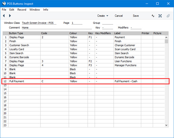Image resolution: width=174 pixels, height=138 pixels.
Task: Open the Record menu
Action: click(x=22, y=10)
